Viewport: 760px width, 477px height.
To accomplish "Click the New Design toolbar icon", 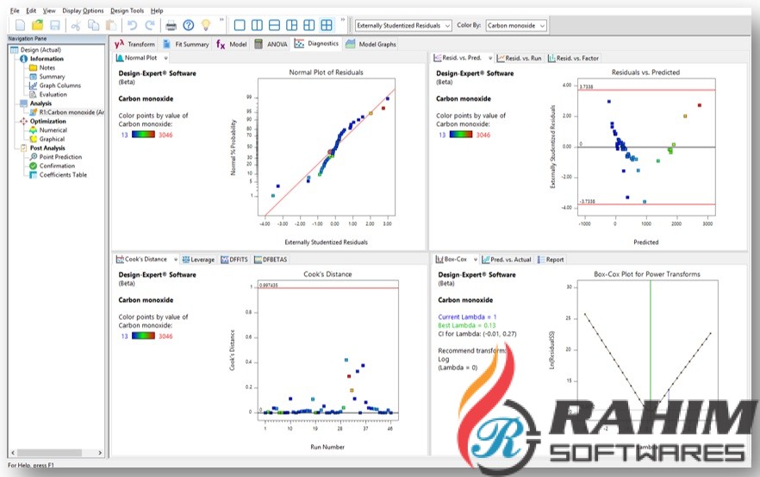I will (x=21, y=25).
